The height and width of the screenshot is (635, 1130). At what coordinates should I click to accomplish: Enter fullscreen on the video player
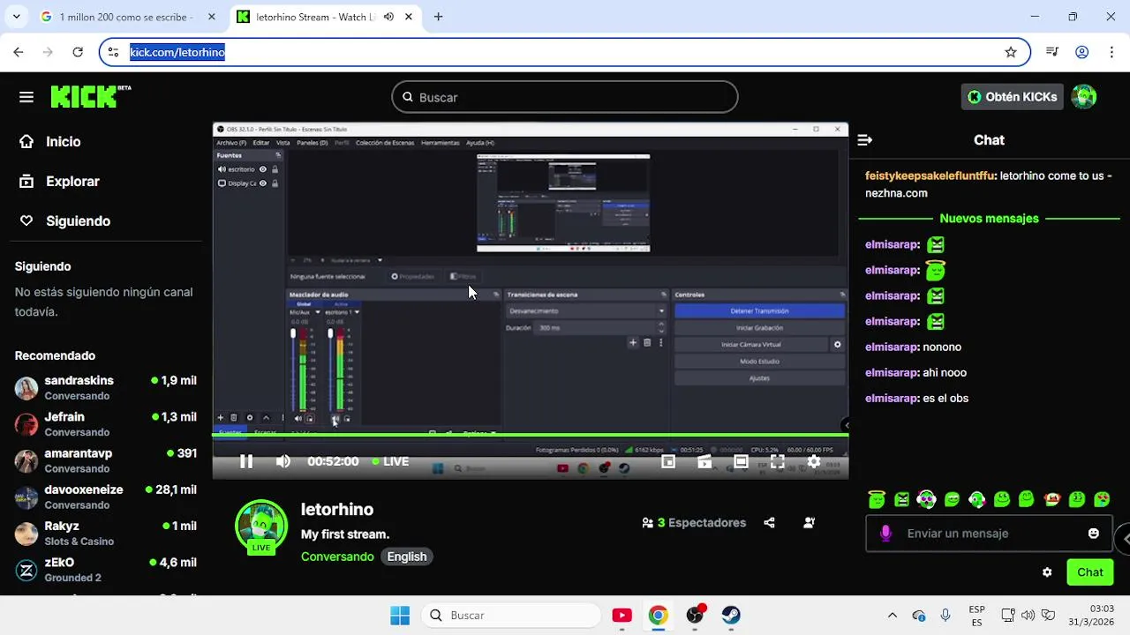778,461
